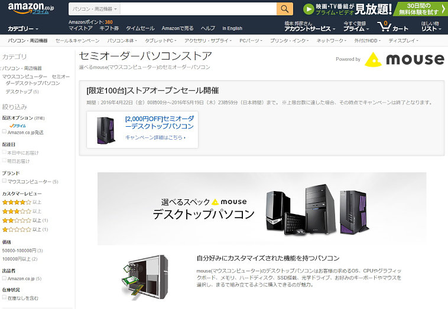
Task: Switch the site to In English
Action: coord(232,28)
